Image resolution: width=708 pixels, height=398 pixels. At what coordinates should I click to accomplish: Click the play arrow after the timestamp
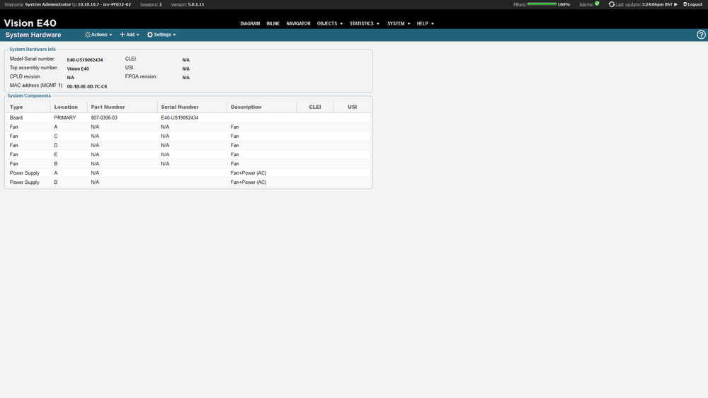675,4
